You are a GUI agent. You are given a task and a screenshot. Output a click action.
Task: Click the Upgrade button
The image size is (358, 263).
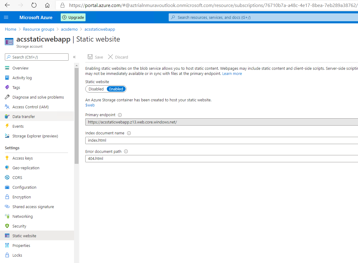pyautogui.click(x=73, y=17)
